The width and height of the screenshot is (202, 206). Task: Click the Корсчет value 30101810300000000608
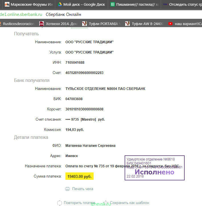tap(84, 109)
